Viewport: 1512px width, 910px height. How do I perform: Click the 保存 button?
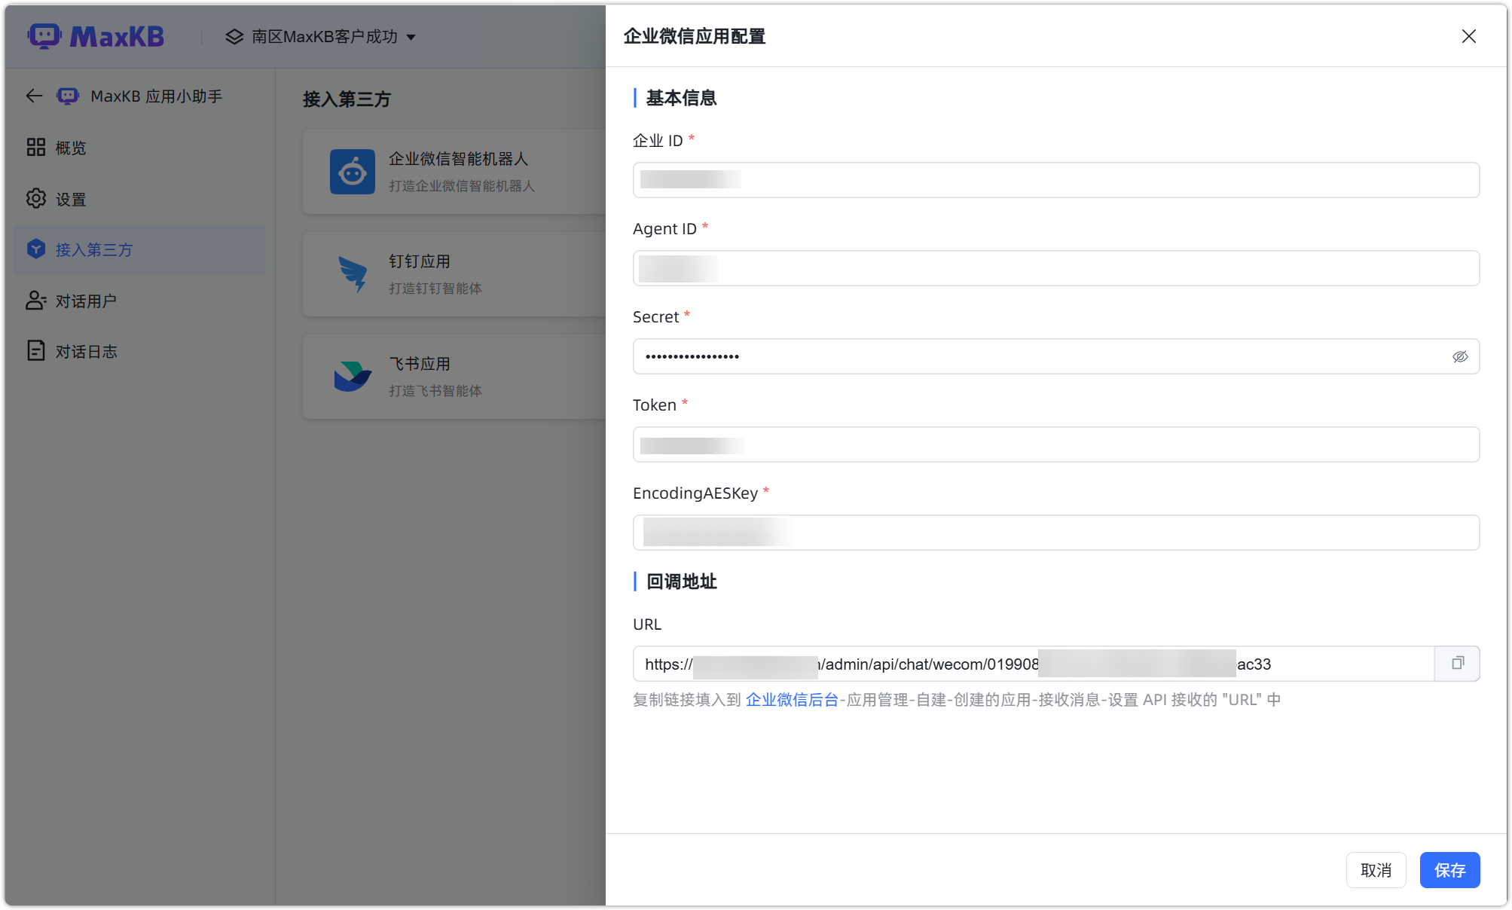(x=1449, y=870)
